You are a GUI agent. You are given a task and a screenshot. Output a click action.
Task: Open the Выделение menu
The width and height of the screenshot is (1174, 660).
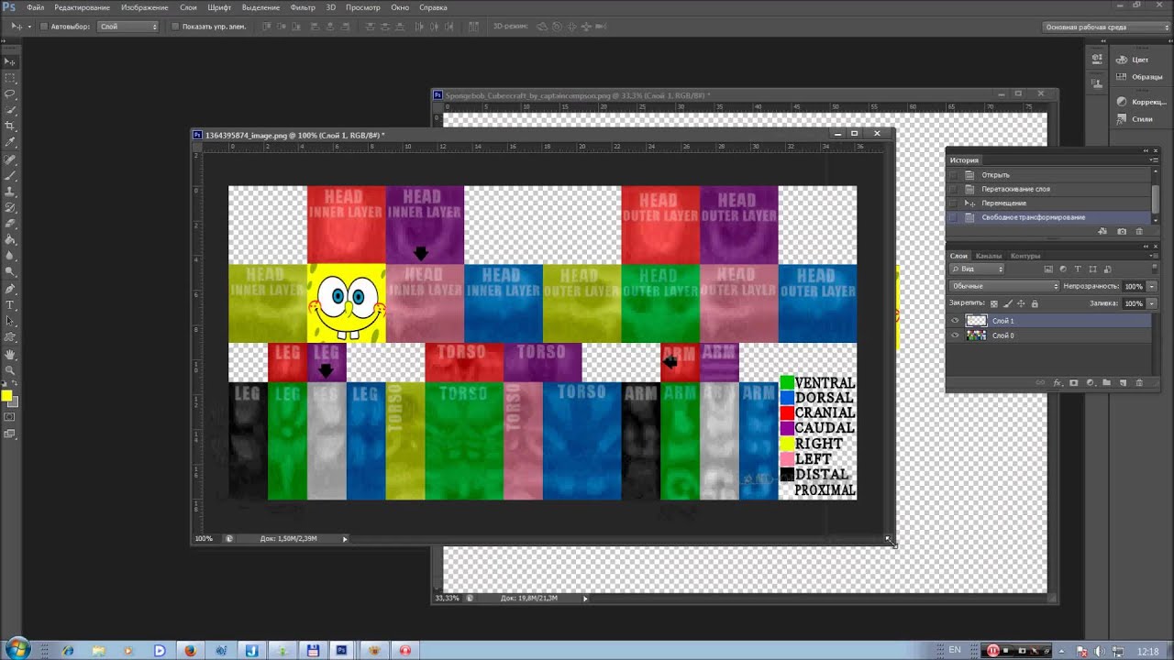260,7
